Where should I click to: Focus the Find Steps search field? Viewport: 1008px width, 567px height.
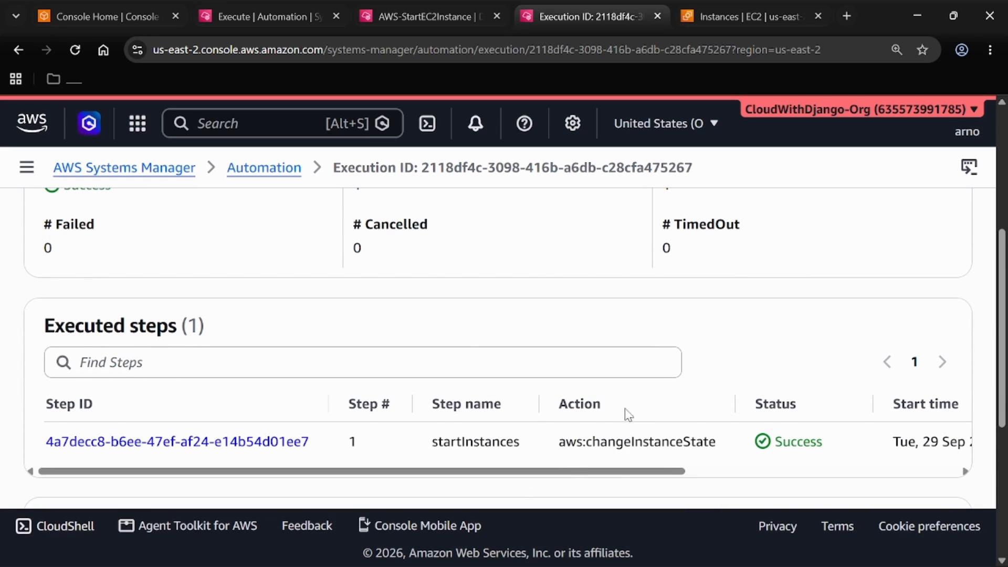click(363, 362)
